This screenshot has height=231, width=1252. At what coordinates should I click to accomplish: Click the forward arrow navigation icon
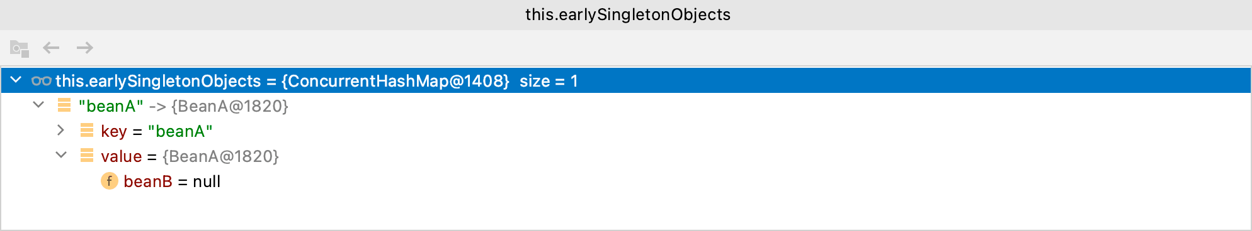pos(85,48)
